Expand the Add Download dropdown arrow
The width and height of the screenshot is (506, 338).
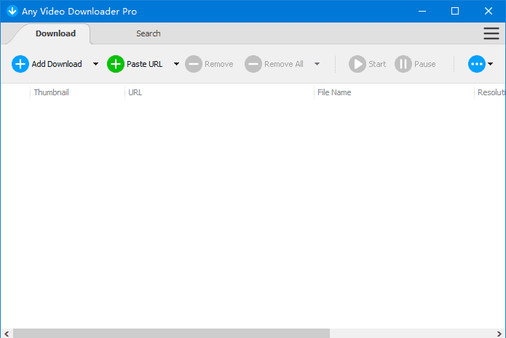[95, 64]
